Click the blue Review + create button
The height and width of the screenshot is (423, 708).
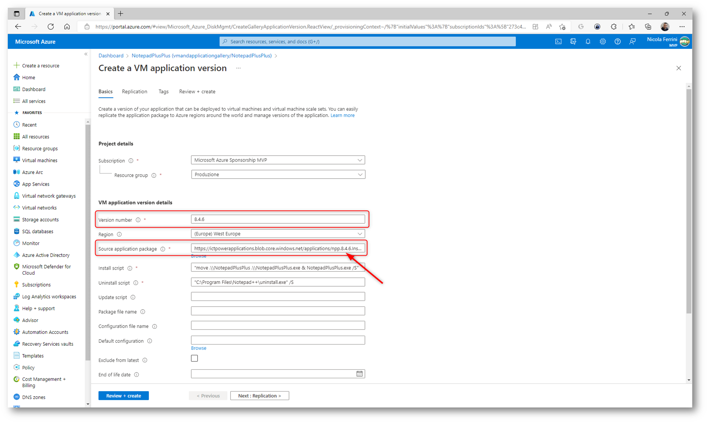(124, 396)
